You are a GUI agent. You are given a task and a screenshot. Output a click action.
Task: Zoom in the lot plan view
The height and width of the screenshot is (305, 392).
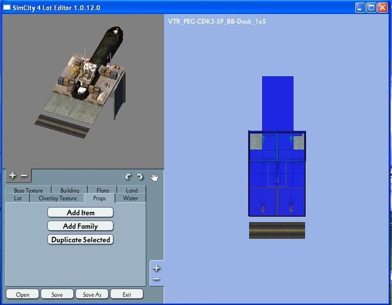tap(156, 268)
